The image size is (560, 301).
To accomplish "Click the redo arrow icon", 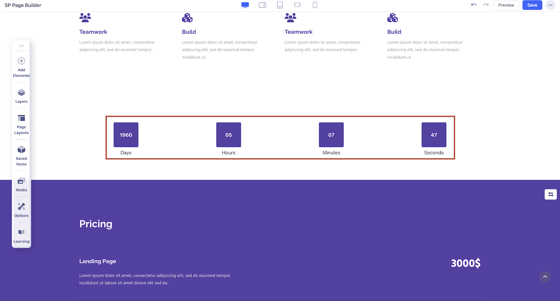I will click(486, 5).
